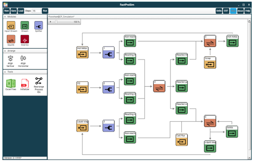Open the Initializer tool
This screenshot has height=162, width=253.
(x=25, y=85)
